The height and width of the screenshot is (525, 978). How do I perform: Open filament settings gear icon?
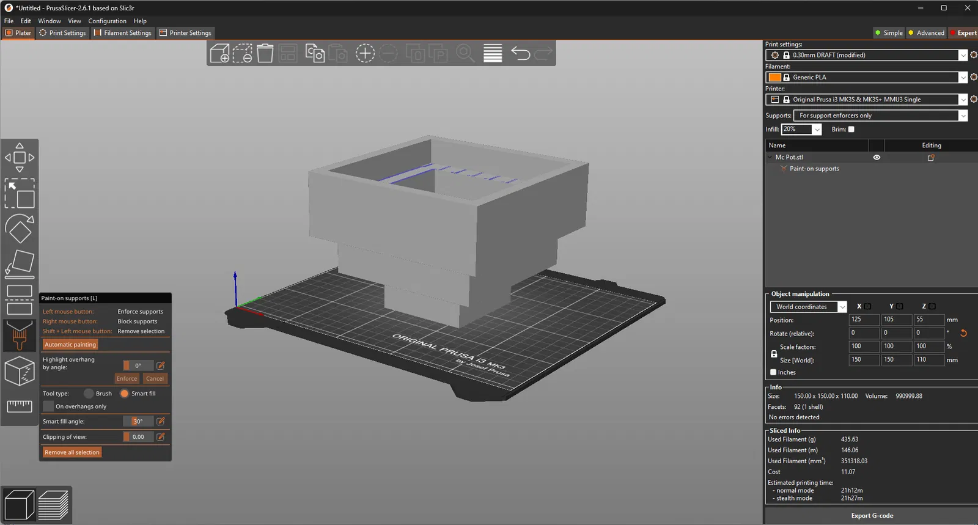(974, 77)
